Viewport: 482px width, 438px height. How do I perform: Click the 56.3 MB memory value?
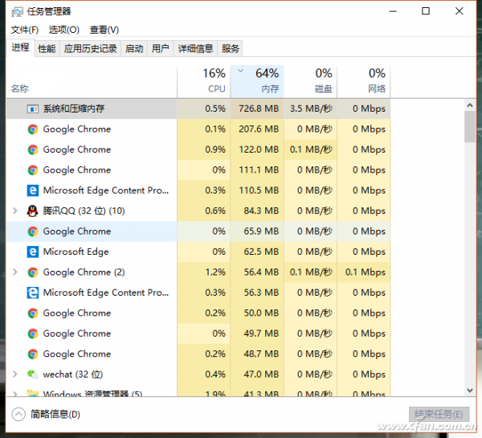tap(261, 293)
